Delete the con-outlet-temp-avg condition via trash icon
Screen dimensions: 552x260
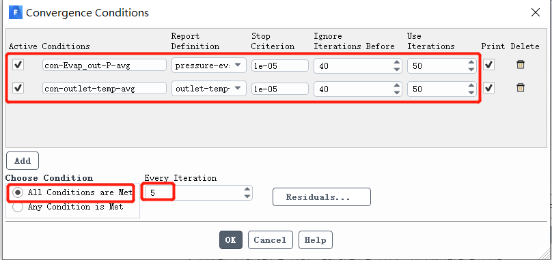click(521, 87)
